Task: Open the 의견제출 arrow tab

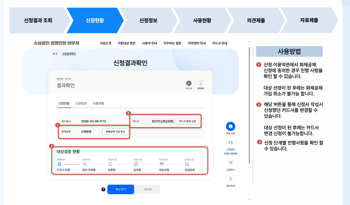Action: tap(256, 20)
